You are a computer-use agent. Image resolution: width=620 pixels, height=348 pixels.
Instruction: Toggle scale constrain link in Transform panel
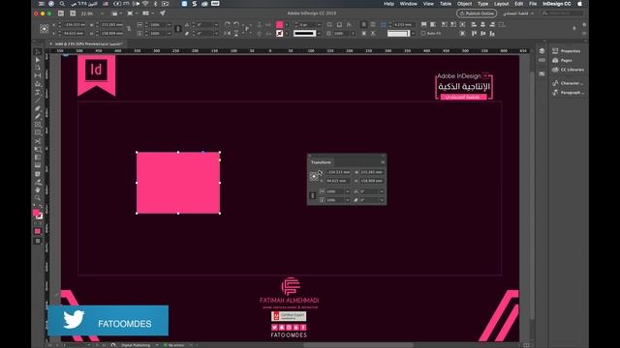[x=313, y=195]
